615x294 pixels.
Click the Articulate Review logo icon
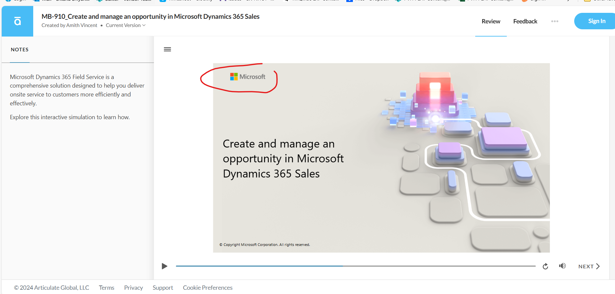17,21
